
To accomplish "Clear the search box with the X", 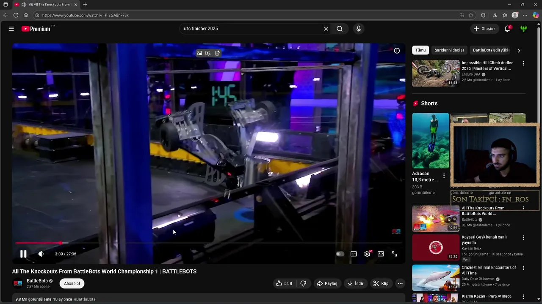I will [x=326, y=29].
